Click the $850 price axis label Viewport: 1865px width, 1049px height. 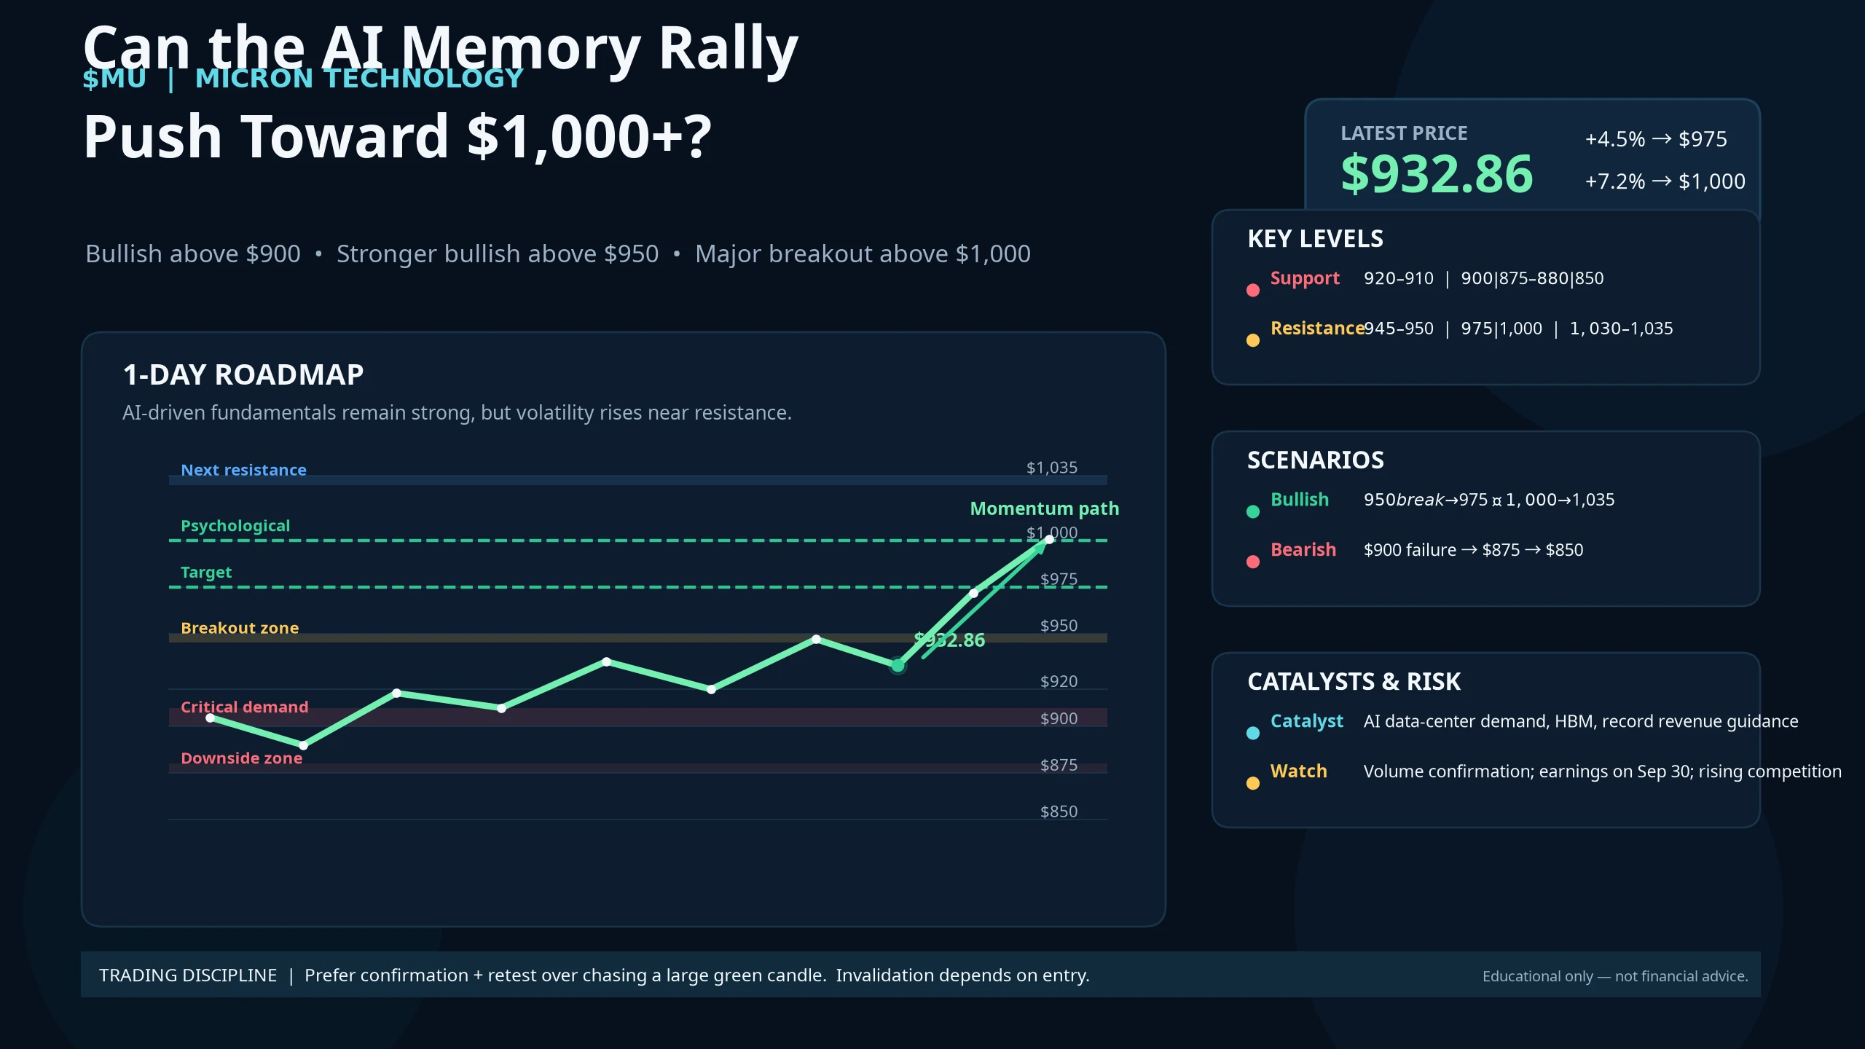(1059, 812)
